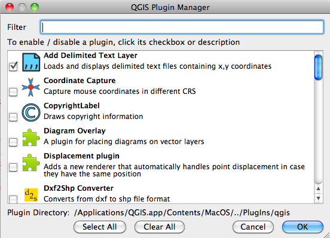
Task: Click the Diagram Overlay puzzle piece icon
Action: coord(31,138)
